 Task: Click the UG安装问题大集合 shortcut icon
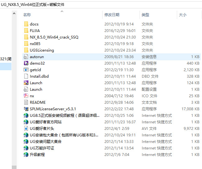pos(26,142)
